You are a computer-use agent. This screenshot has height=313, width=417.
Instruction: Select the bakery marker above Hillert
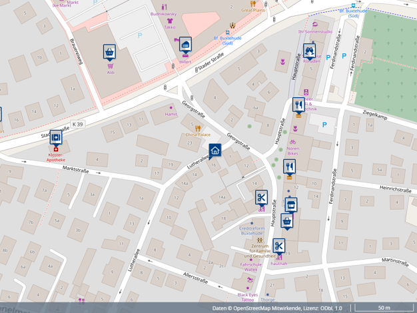pyautogui.click(x=185, y=45)
